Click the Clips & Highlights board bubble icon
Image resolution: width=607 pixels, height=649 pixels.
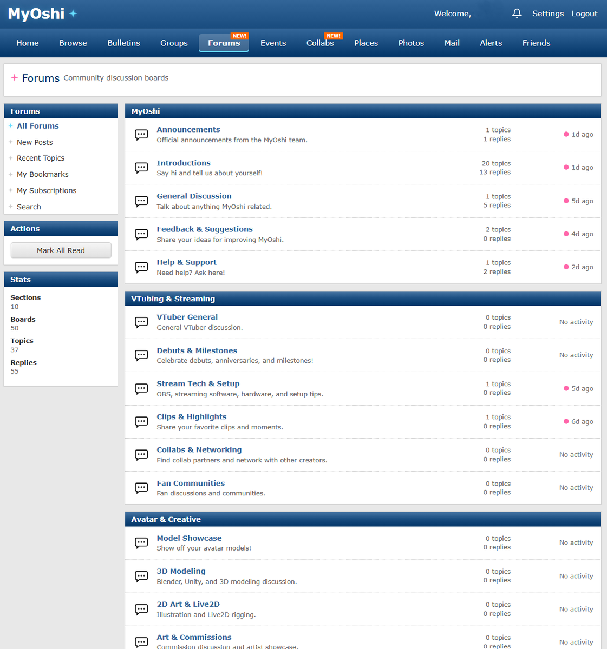click(x=141, y=422)
